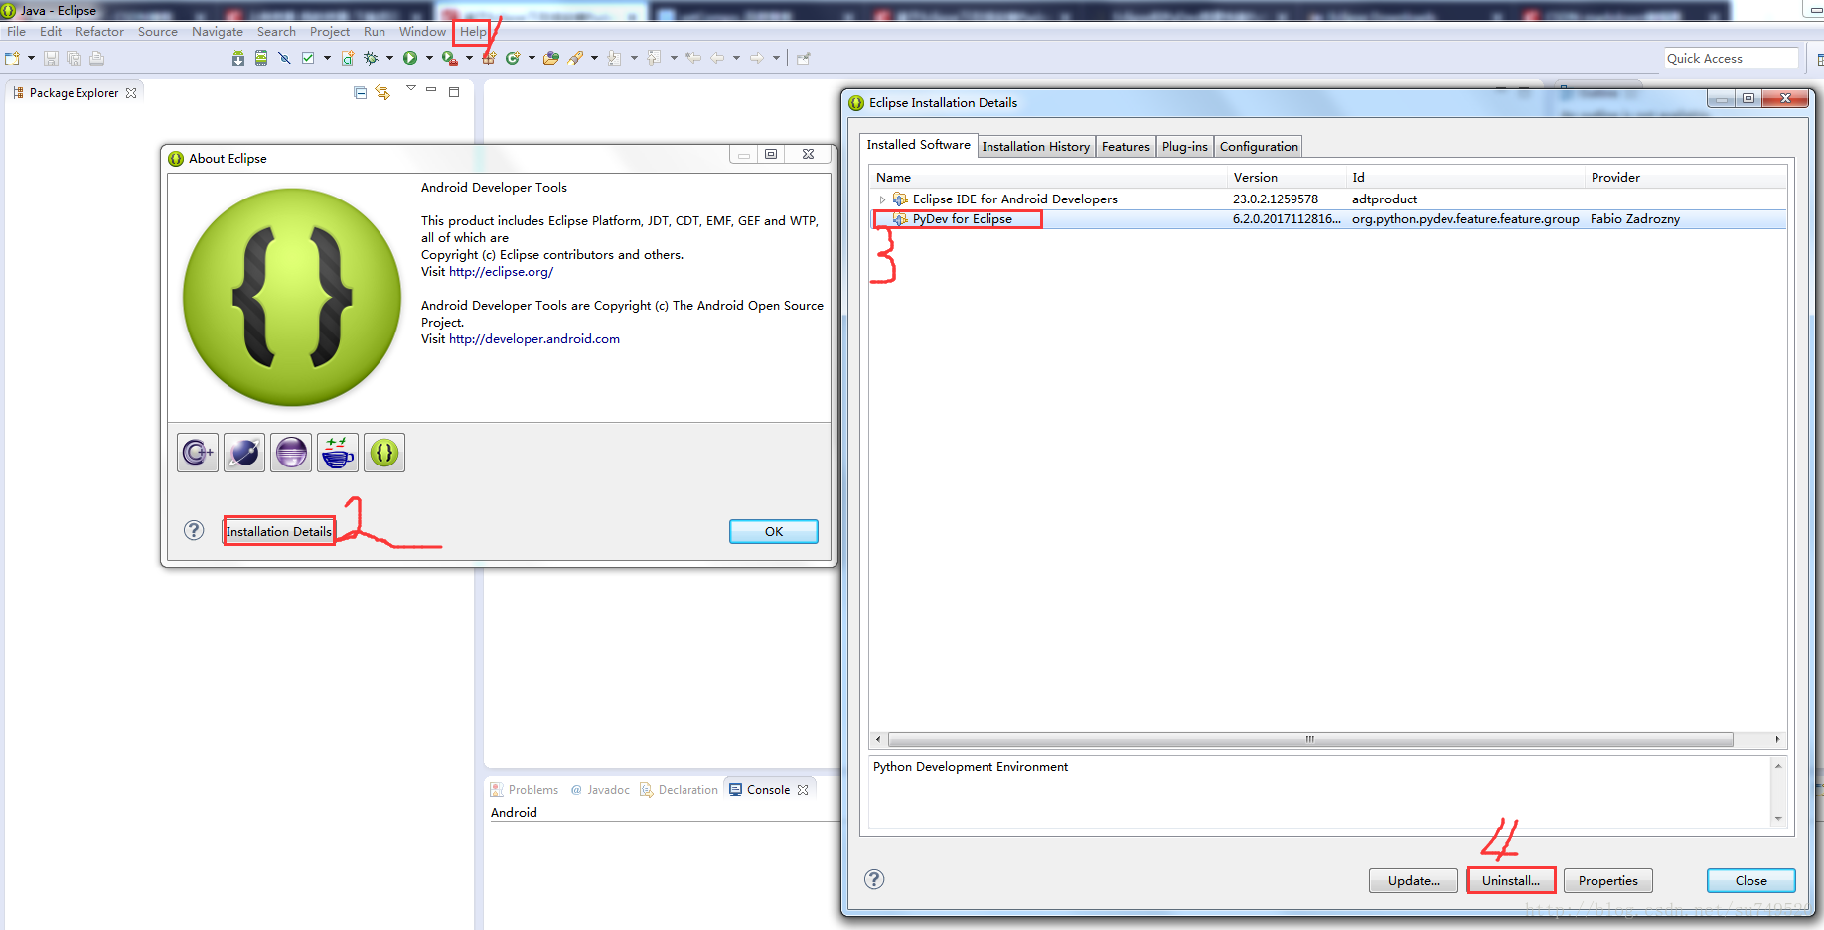Viewport: 1824px width, 930px height.
Task: Click the New Android XML file icon
Action: click(x=348, y=58)
